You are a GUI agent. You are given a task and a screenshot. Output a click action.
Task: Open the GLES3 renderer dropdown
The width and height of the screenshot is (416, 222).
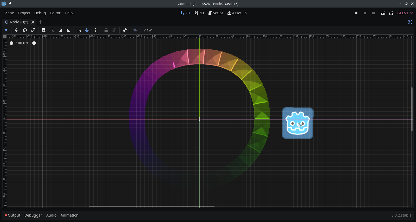(x=405, y=13)
